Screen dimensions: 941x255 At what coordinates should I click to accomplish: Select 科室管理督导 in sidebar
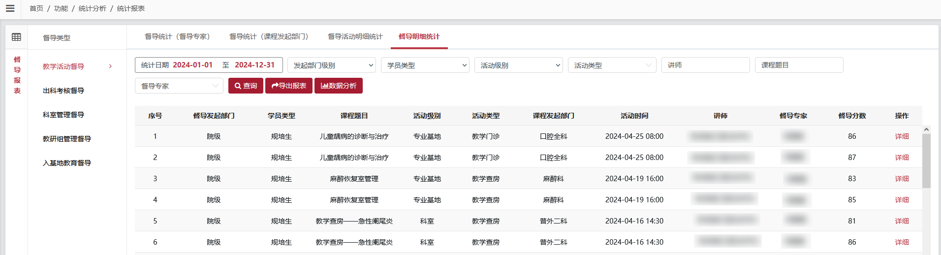click(x=63, y=115)
